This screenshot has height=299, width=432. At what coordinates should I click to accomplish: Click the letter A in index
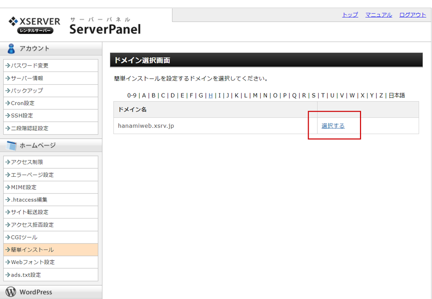point(144,95)
